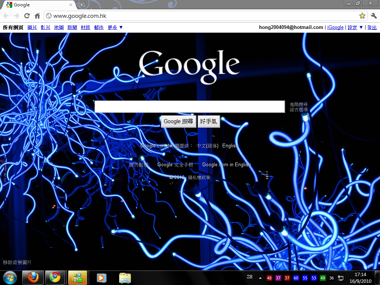This screenshot has width=380, height=285.
Task: Click the red 37 tray icon
Action: pos(287,278)
